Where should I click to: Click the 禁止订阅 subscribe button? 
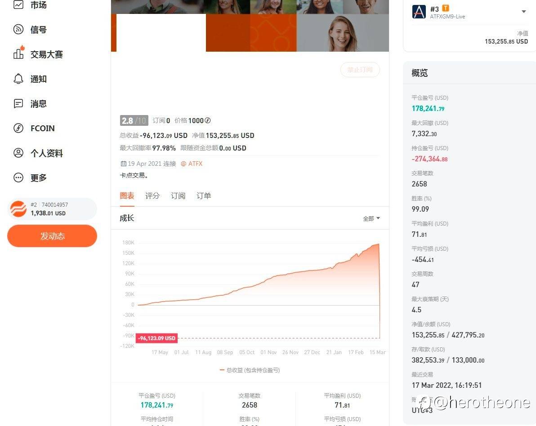pos(360,70)
